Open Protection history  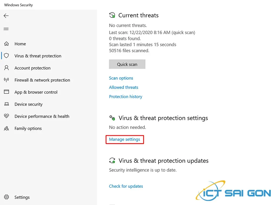tap(125, 96)
